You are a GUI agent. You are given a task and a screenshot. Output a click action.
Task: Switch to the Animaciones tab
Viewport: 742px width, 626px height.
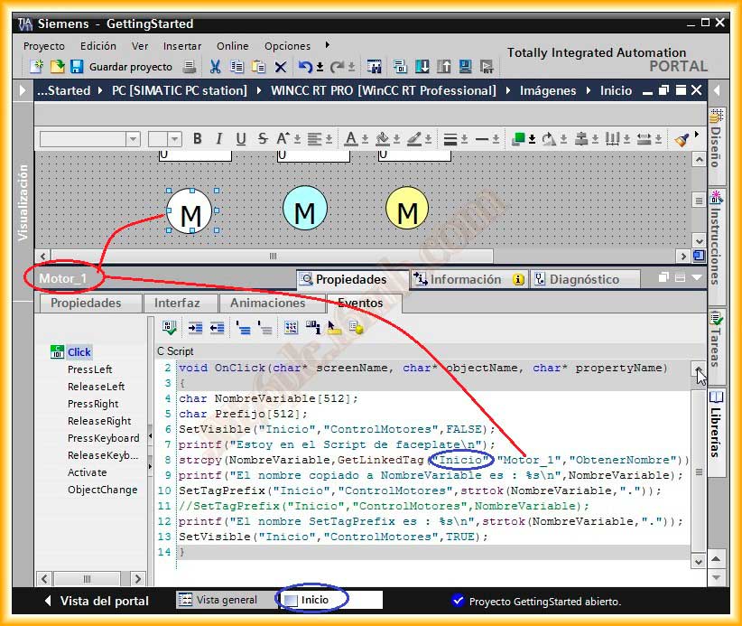[x=268, y=304]
